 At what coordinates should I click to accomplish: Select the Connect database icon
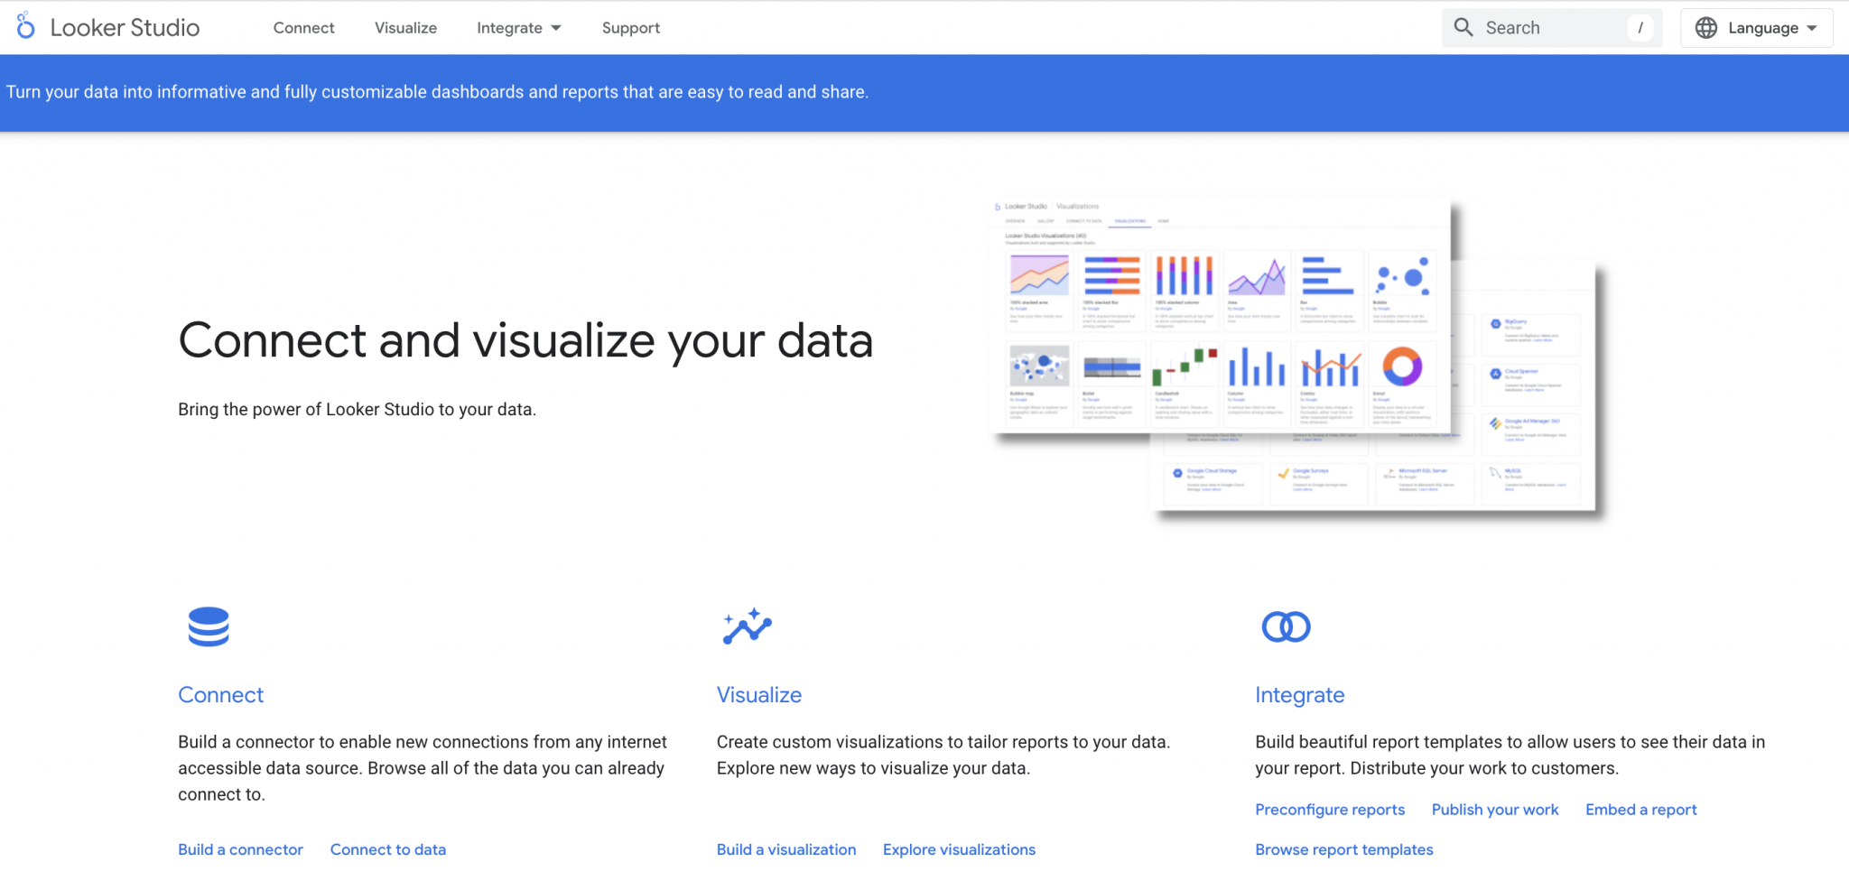208,626
